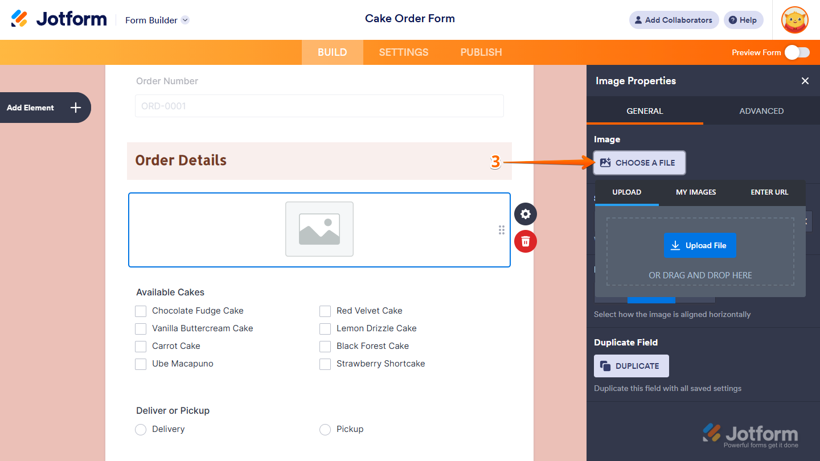Screen dimensions: 820x461
Task: Expand the Add Element panel
Action: [75, 108]
